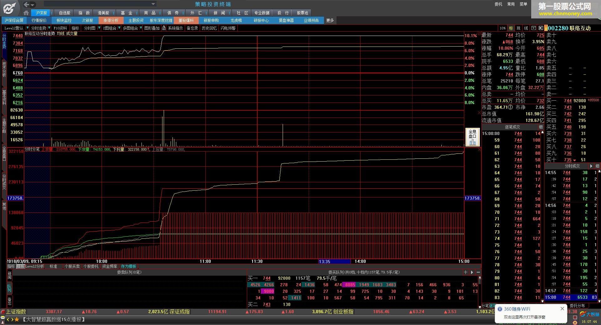Go back with the left arrow button
This screenshot has width=601, height=325.
coord(27,4)
